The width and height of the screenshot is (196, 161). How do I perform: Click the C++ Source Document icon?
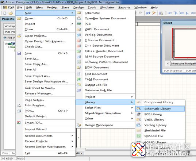tap(79, 46)
